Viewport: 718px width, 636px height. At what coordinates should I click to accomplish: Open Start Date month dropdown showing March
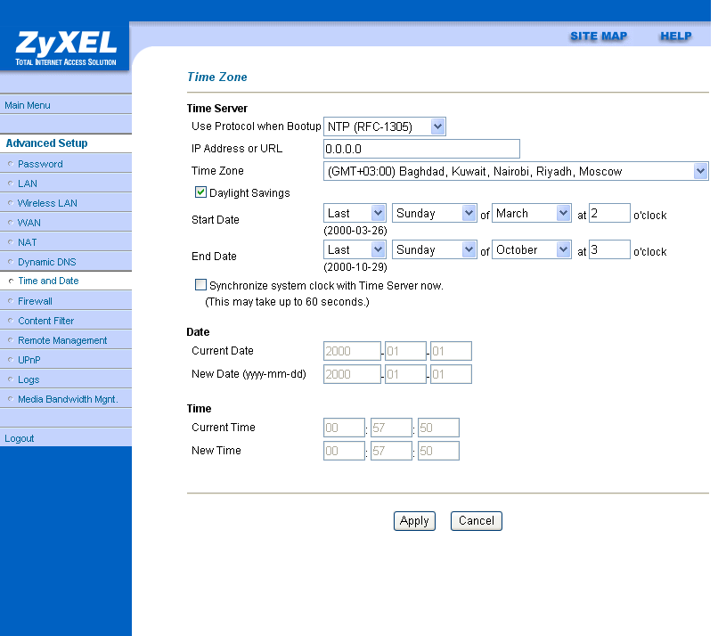coord(532,214)
